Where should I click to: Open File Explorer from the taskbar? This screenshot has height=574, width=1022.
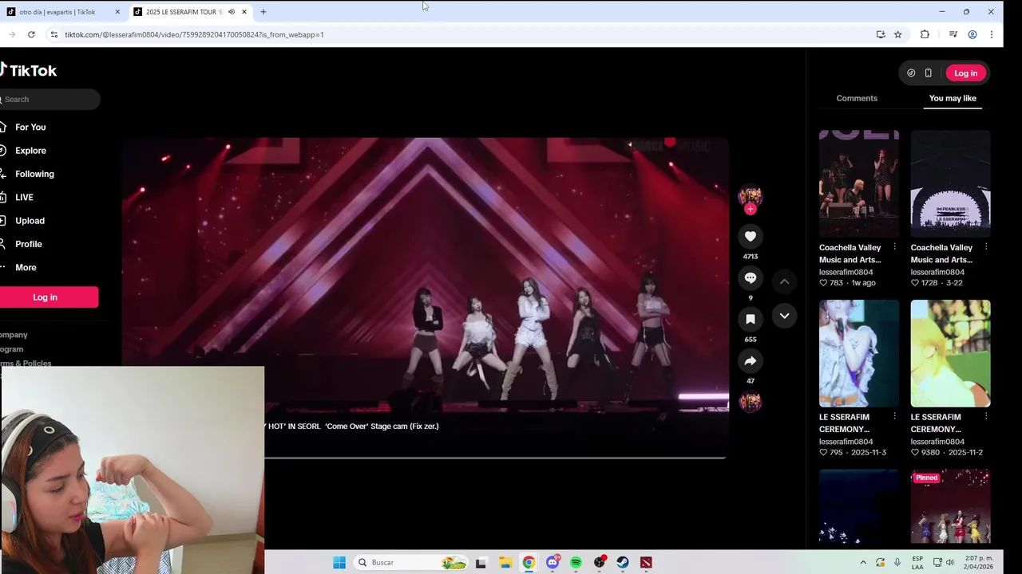[x=505, y=562]
